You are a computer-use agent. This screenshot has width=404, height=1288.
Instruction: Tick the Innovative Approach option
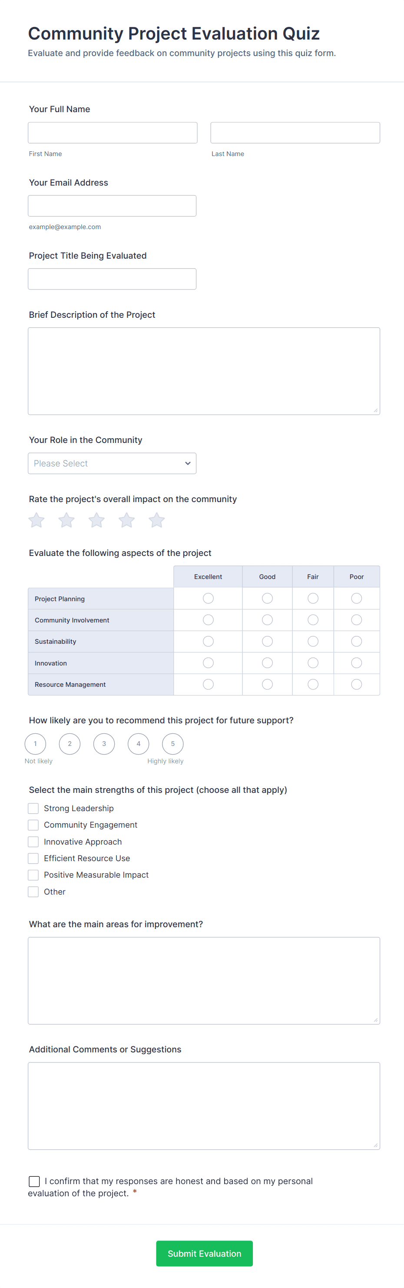(33, 842)
